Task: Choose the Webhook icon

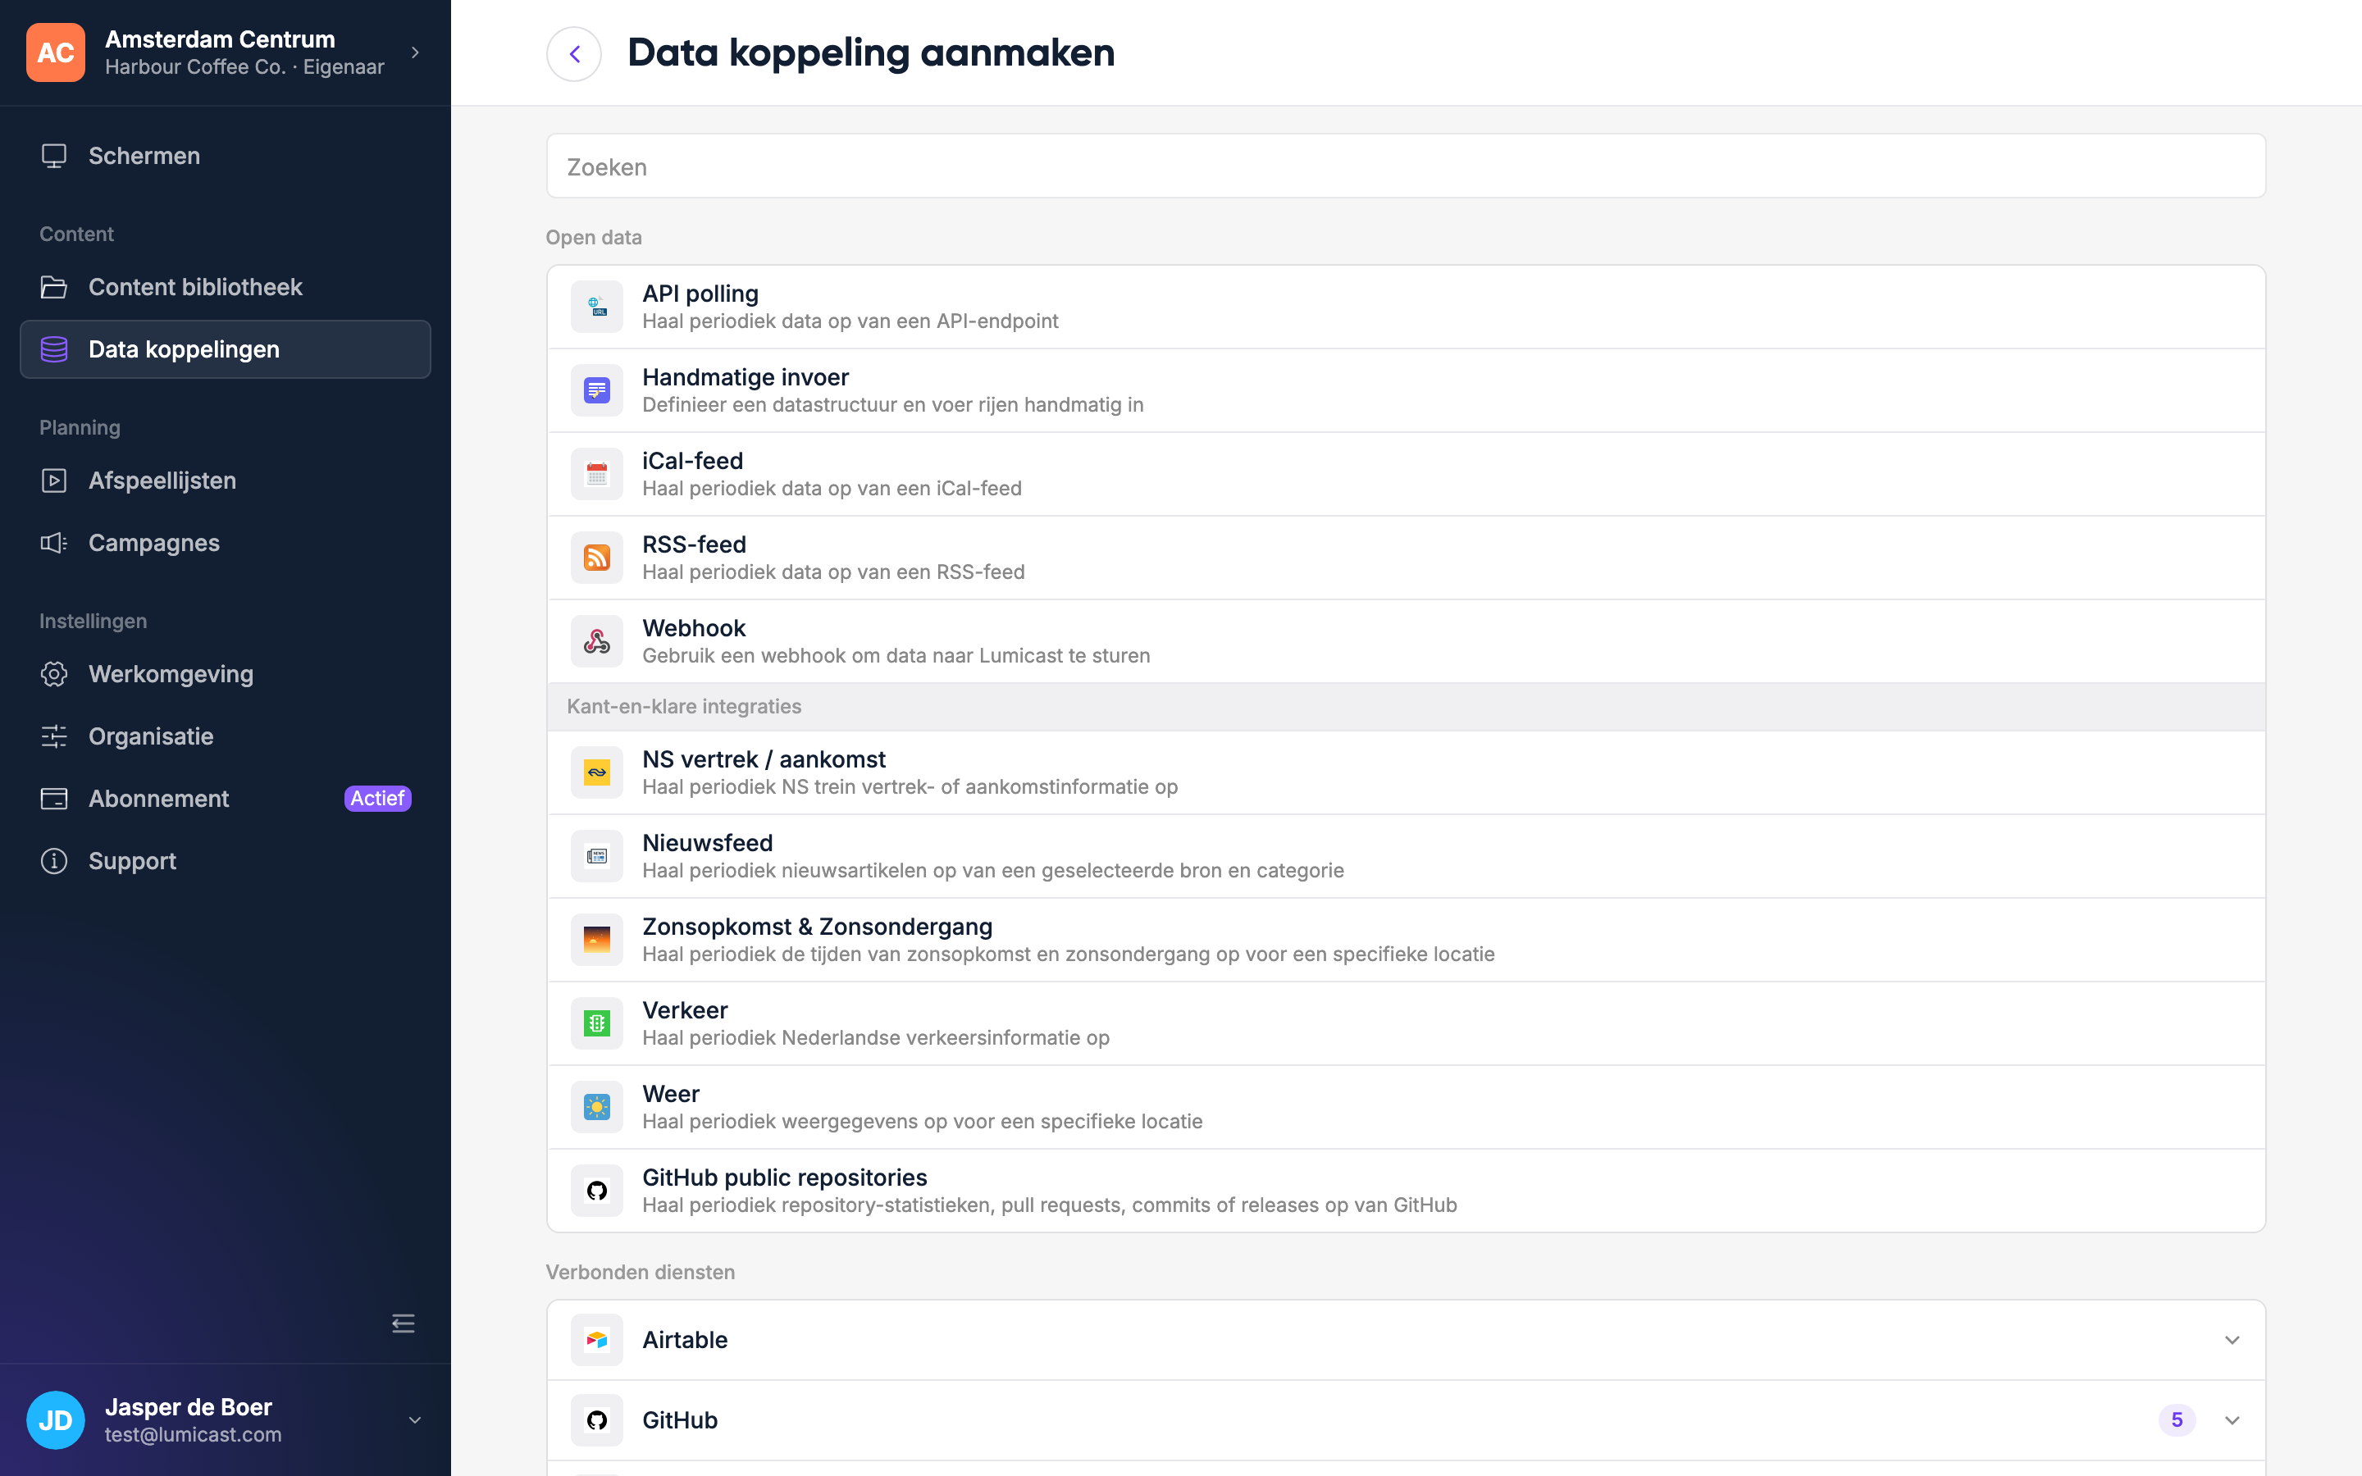Action: [596, 641]
